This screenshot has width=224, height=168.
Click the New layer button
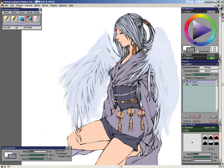[213, 117]
